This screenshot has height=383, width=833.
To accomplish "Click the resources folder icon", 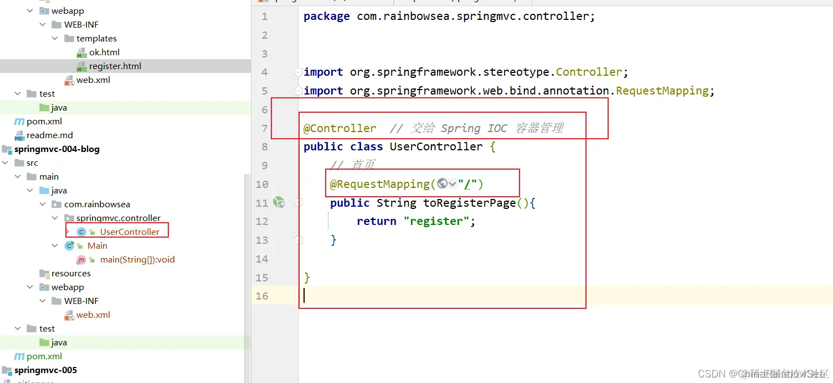I will click(44, 274).
